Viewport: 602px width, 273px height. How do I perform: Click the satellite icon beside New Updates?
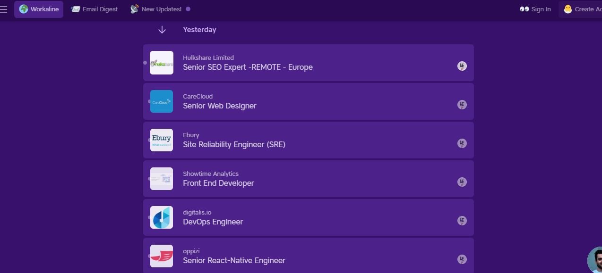tap(134, 9)
